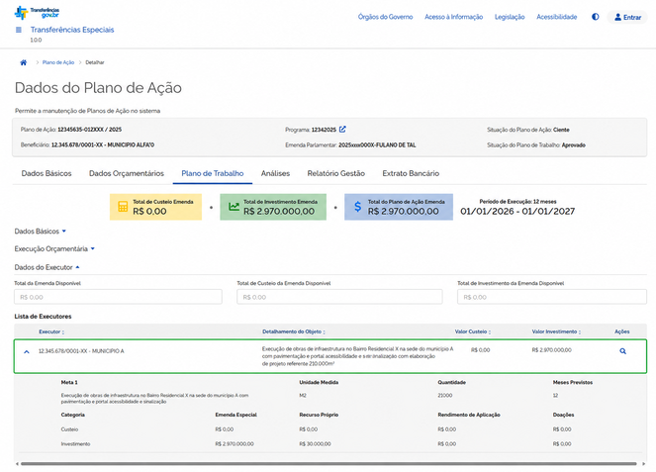Click the Transferências gov.br logo
This screenshot has height=472, width=656.
click(x=37, y=13)
